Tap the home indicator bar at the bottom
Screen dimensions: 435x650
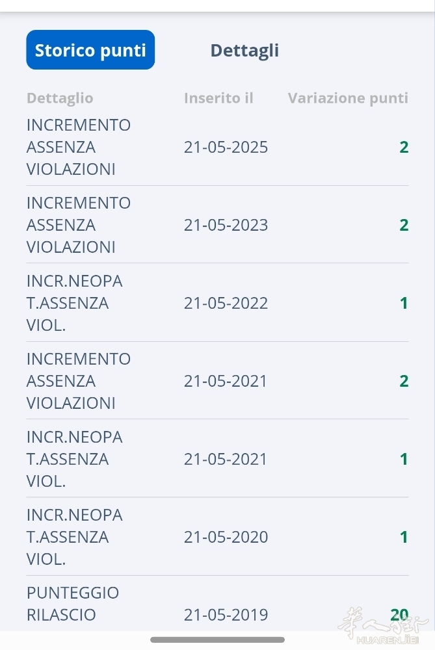pyautogui.click(x=217, y=640)
